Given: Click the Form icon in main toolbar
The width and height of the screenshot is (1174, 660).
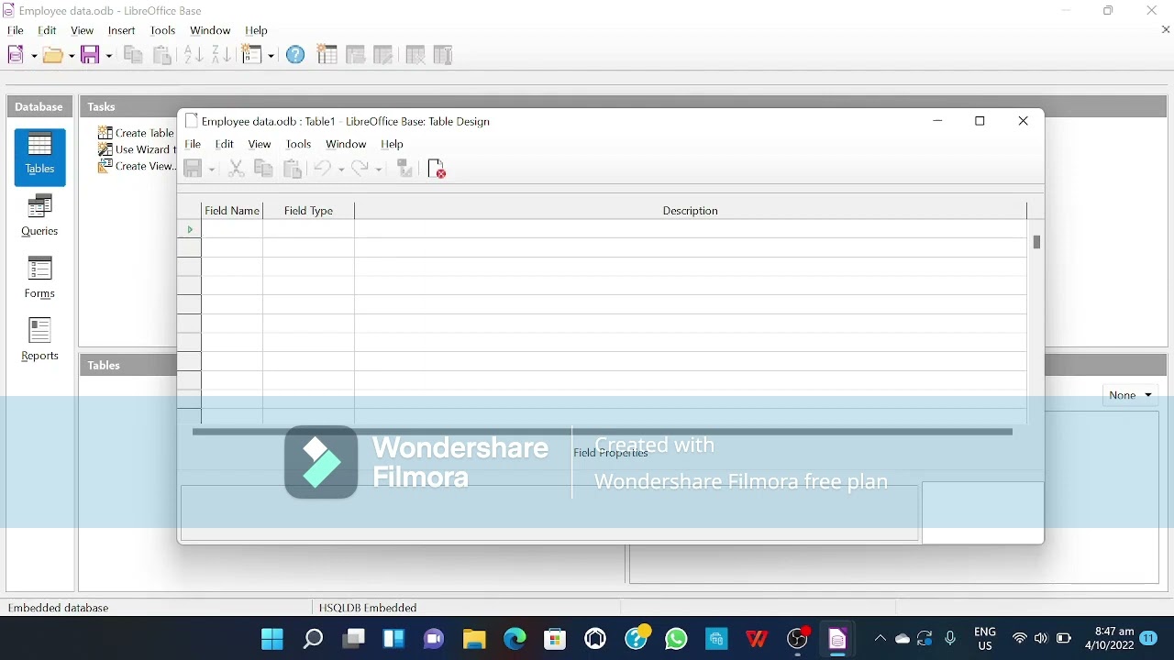Looking at the screenshot, I should [251, 55].
